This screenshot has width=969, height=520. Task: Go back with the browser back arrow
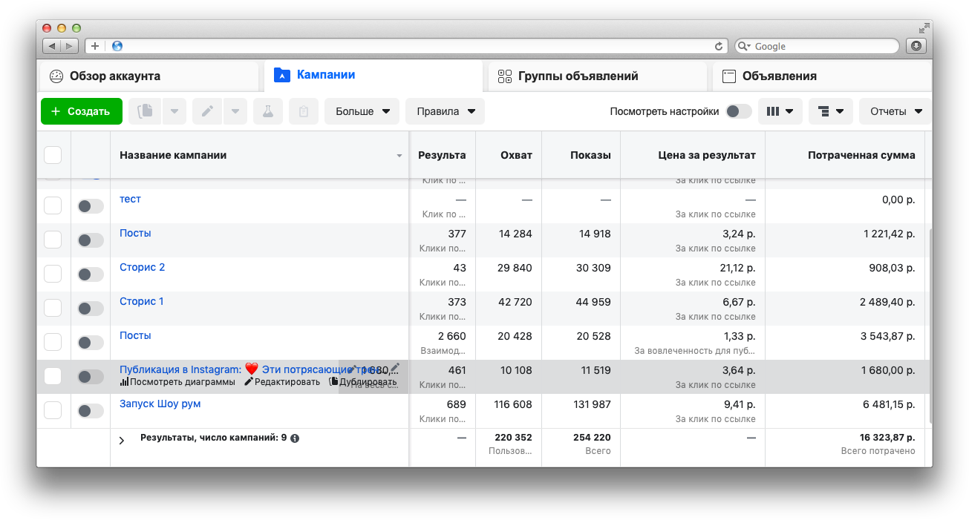click(52, 46)
